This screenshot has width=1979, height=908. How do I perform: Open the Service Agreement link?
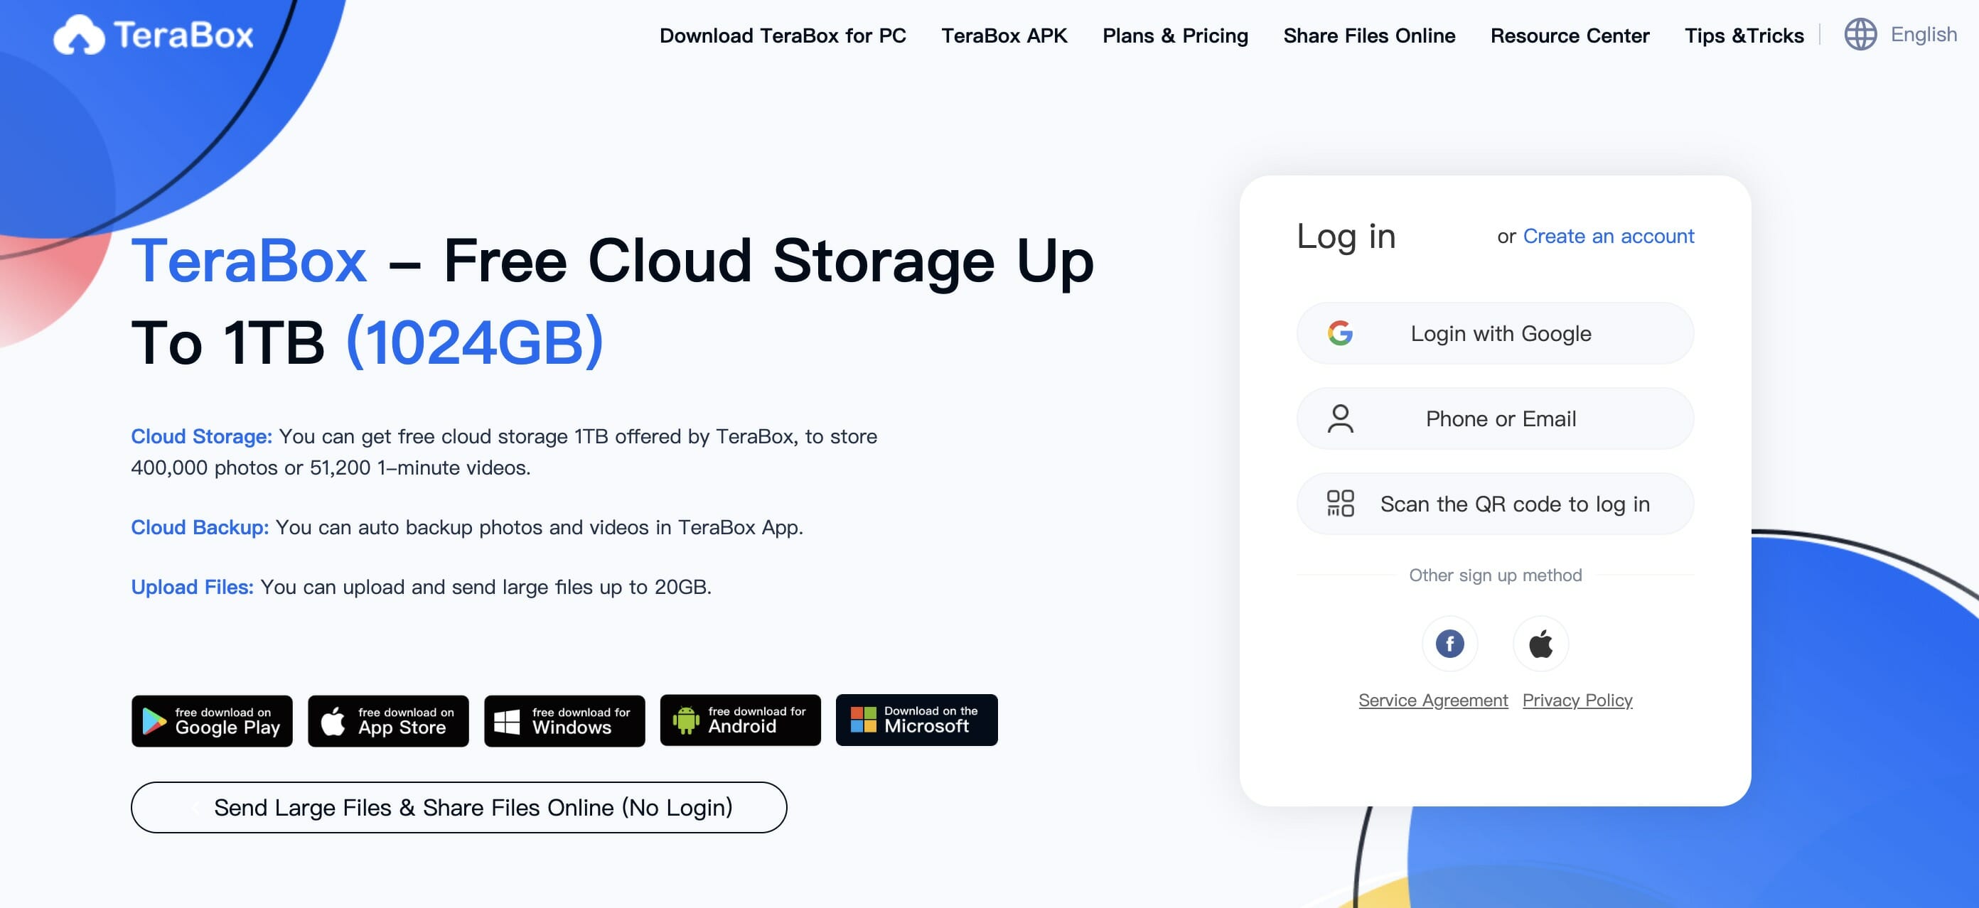pyautogui.click(x=1433, y=699)
